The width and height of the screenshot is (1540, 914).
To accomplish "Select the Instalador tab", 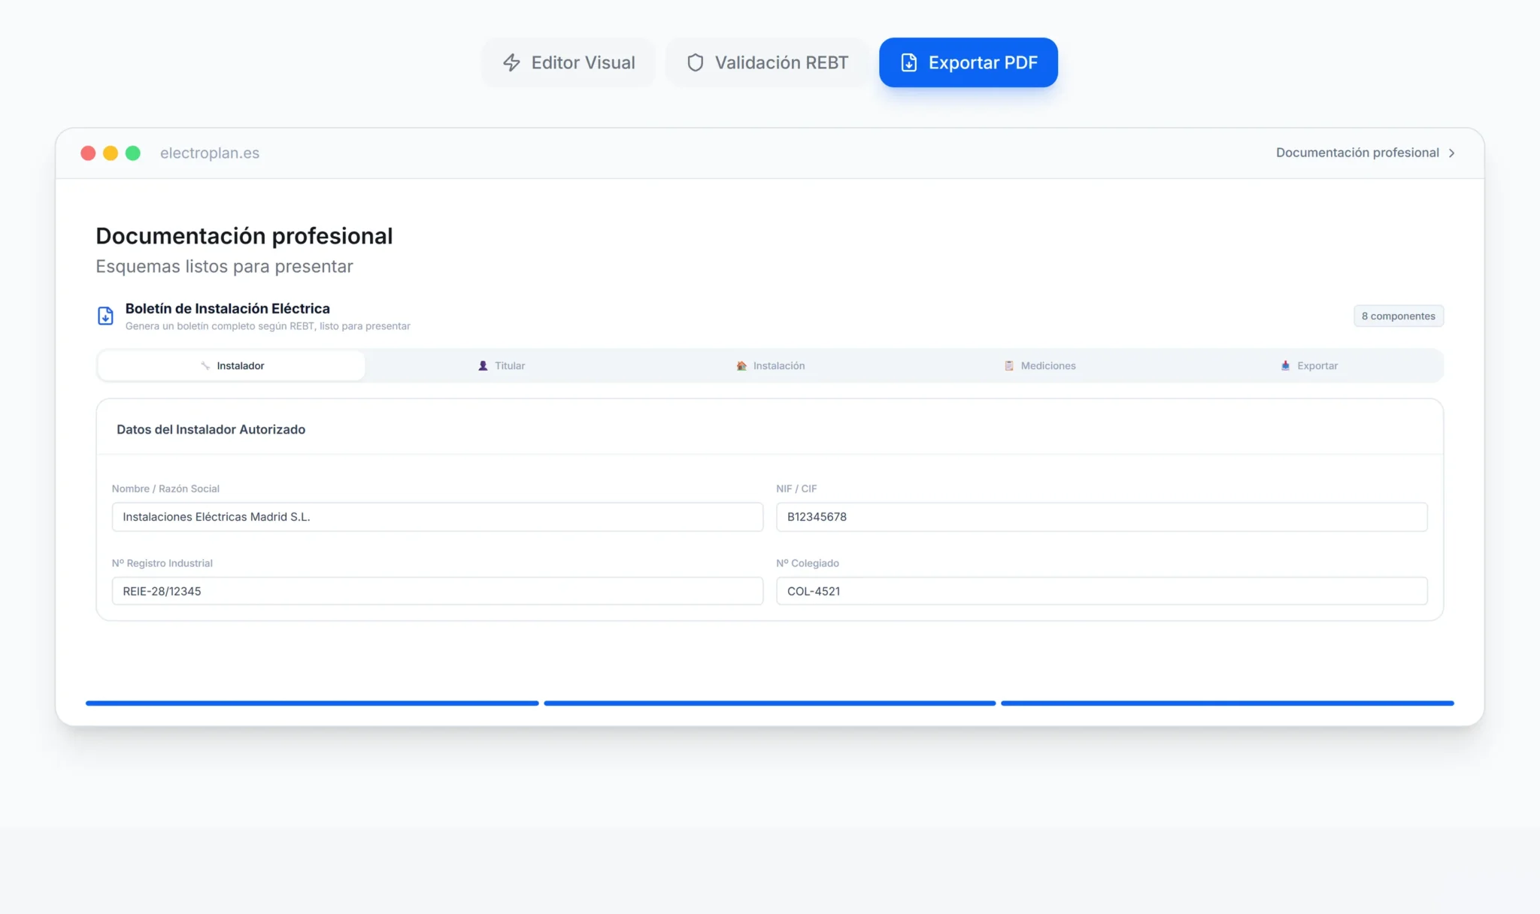I will pos(232,365).
